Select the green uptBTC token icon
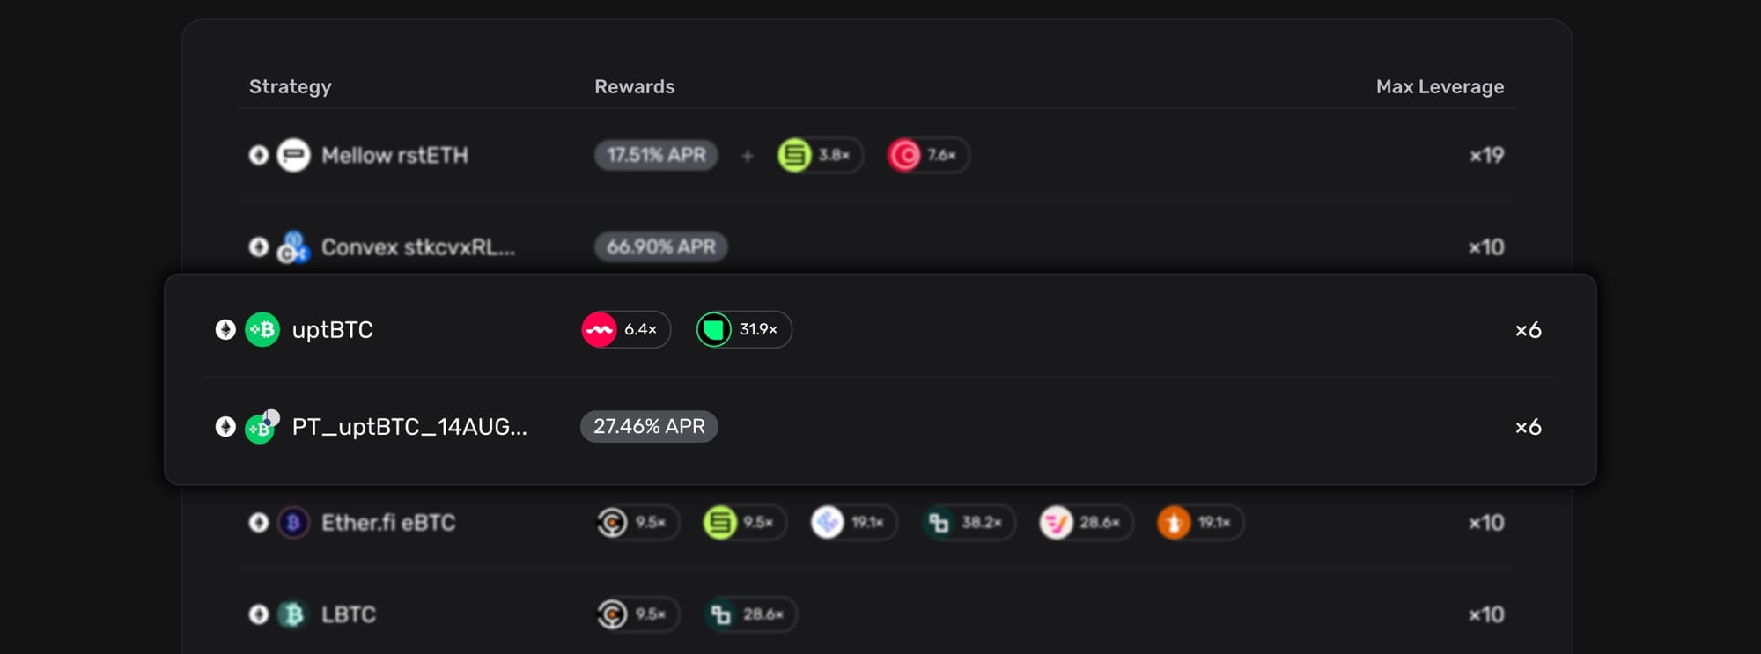The width and height of the screenshot is (1761, 654). (x=262, y=330)
